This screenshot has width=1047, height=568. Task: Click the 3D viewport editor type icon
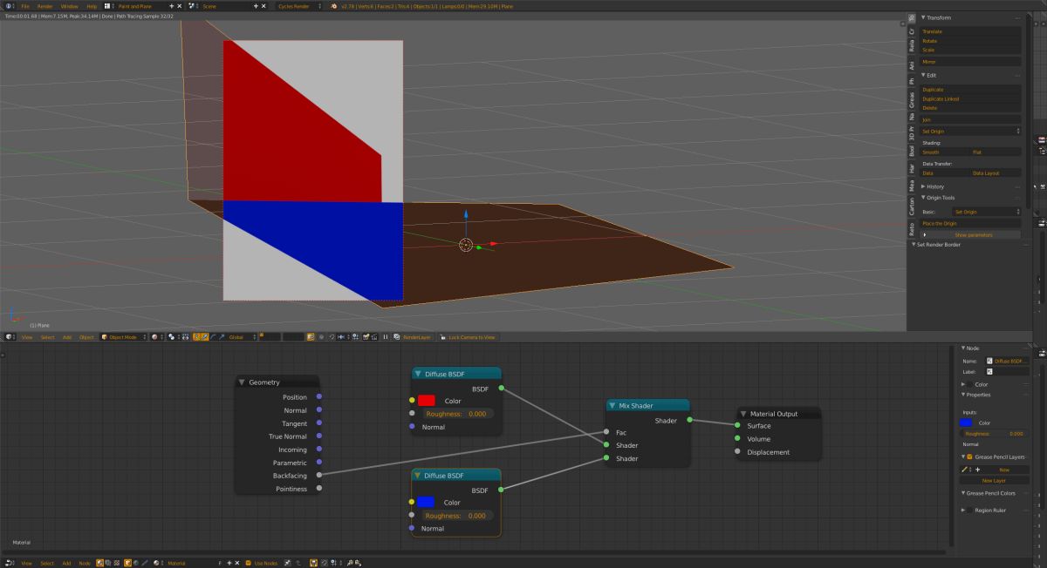[10, 336]
